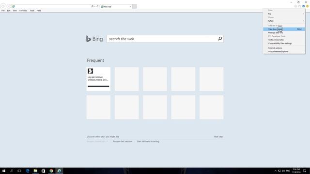Click the Back navigation arrow button
The width and height of the screenshot is (310, 174).
[3, 6]
